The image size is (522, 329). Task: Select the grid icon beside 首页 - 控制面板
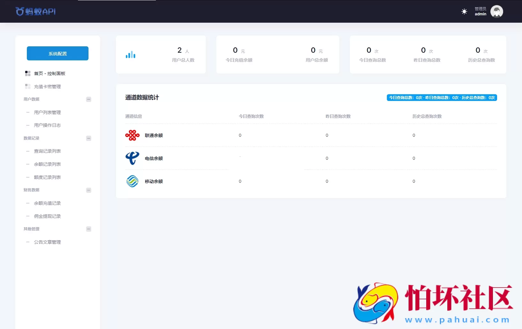tap(28, 73)
